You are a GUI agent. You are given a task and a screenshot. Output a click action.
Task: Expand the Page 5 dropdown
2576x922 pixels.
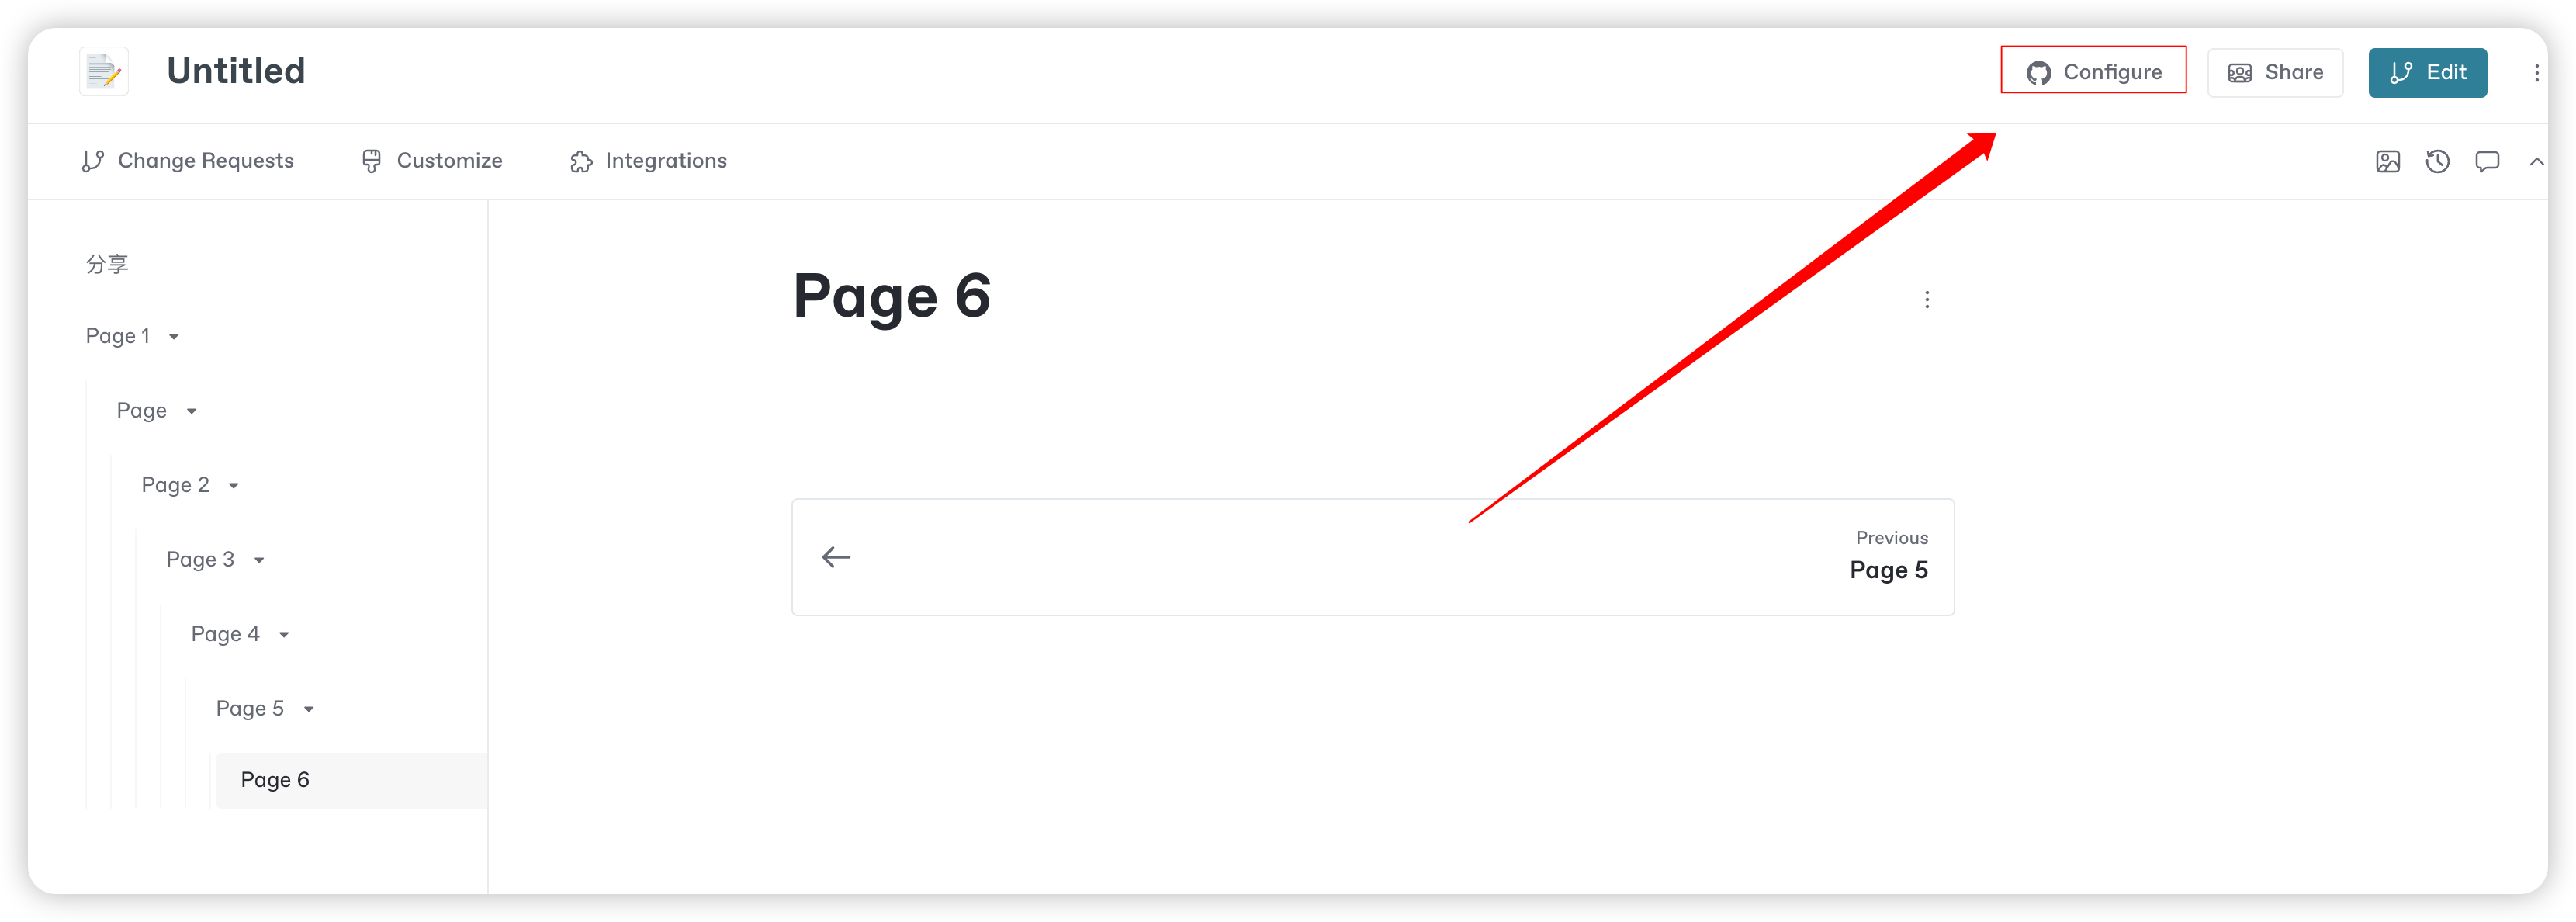pyautogui.click(x=310, y=709)
